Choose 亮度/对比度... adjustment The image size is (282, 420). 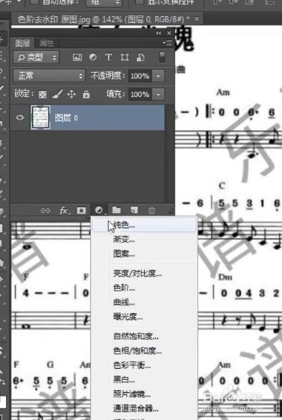[x=144, y=274]
